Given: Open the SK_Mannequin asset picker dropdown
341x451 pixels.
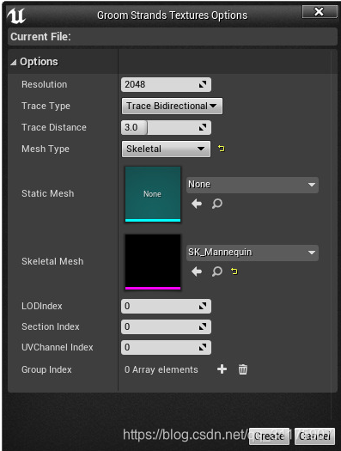Looking at the screenshot, I should [x=253, y=253].
